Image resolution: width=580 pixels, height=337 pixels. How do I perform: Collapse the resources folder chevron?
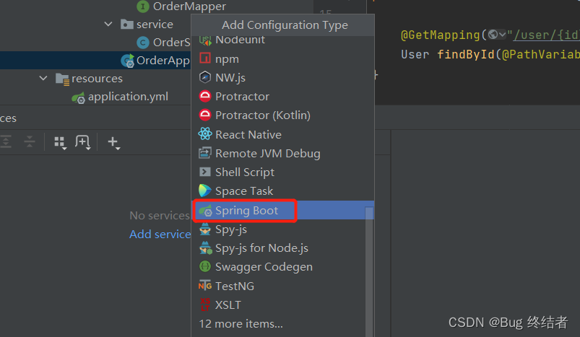coord(43,79)
